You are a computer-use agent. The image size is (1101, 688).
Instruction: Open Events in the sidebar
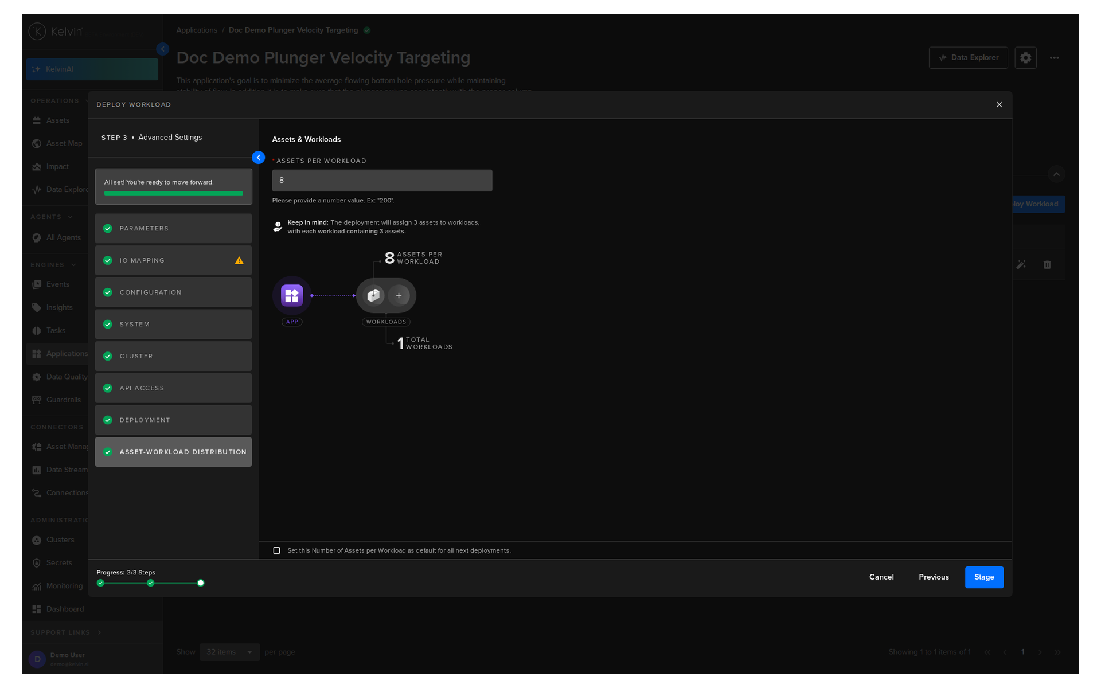(57, 284)
